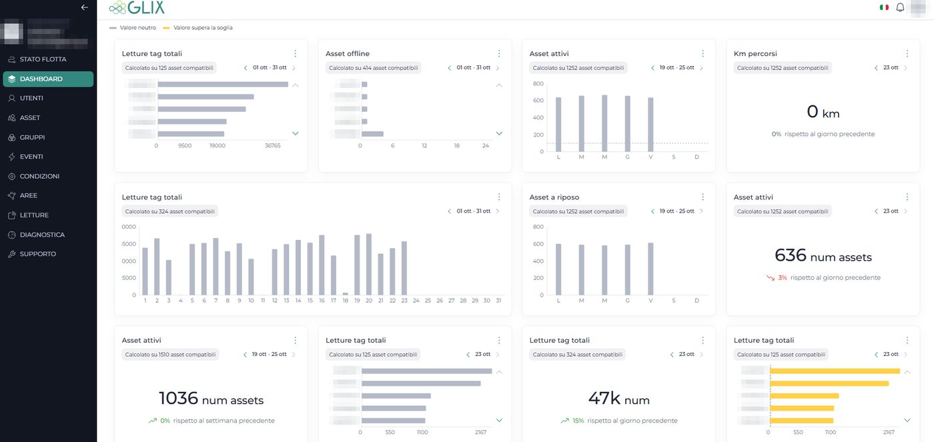Go to previous day on 47k num card
This screenshot has height=442, width=934.
(672, 354)
